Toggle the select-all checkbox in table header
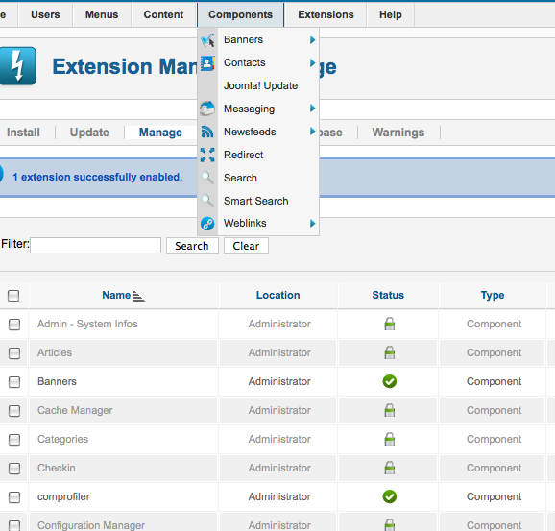 point(13,296)
